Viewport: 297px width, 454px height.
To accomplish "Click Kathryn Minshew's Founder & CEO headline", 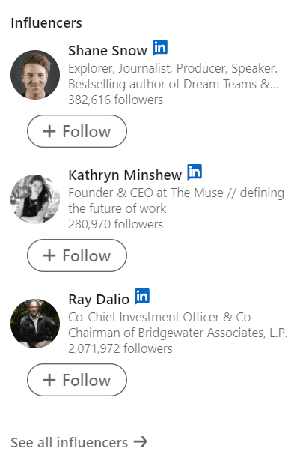I will [176, 201].
